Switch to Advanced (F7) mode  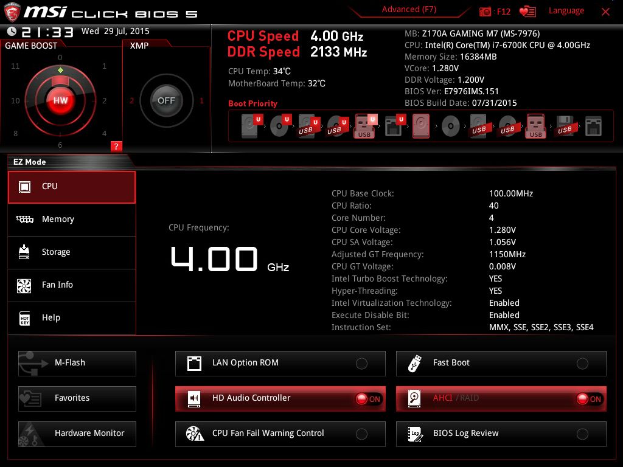tap(409, 9)
